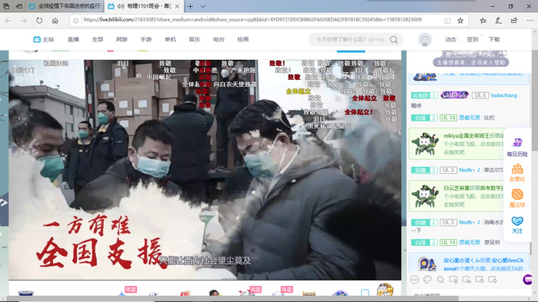Open the 友爱社 sidebar icon
This screenshot has height=302, width=538.
click(517, 173)
